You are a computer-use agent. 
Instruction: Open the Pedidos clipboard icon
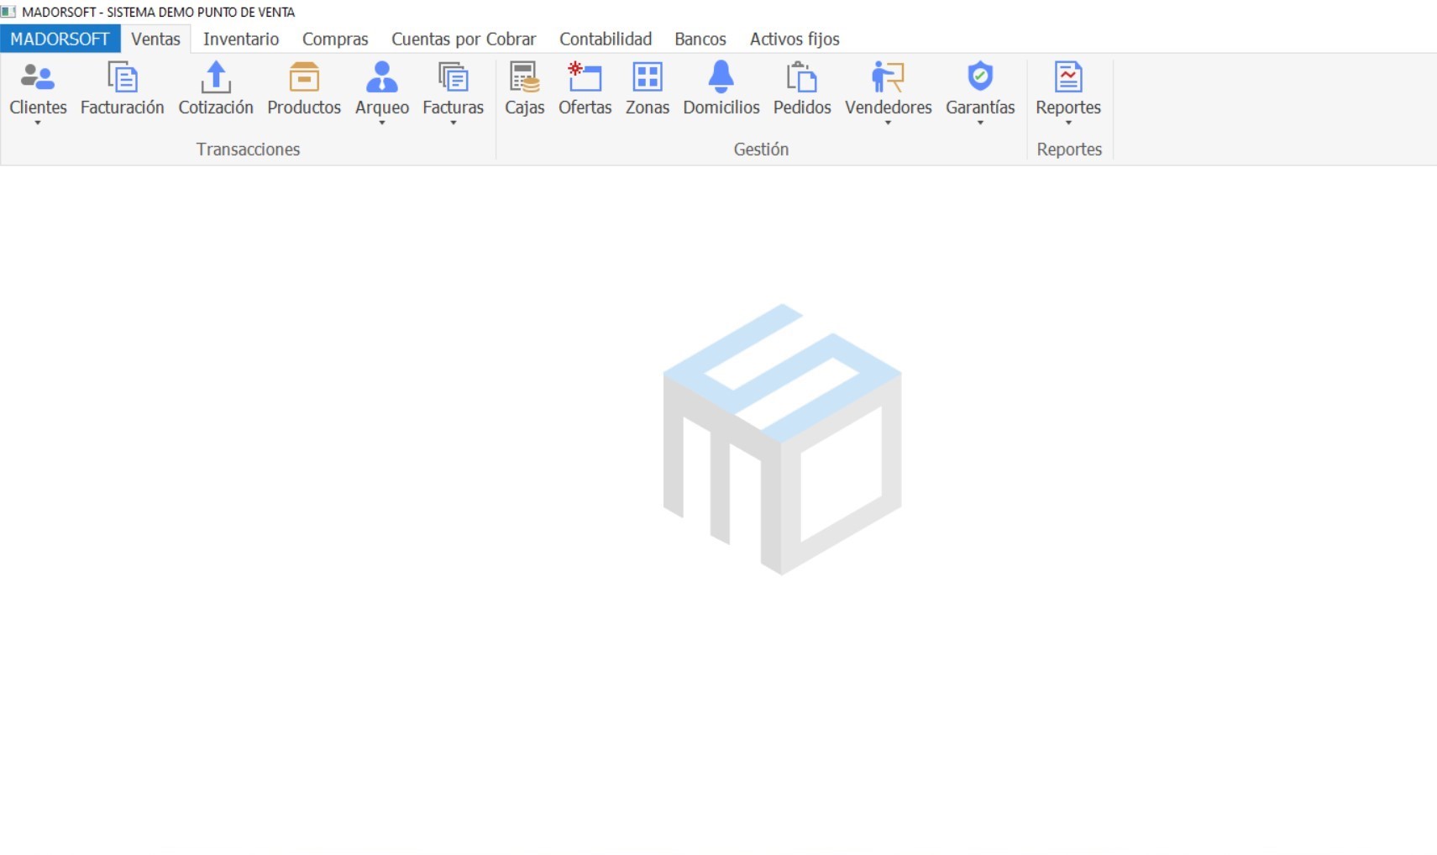801,78
